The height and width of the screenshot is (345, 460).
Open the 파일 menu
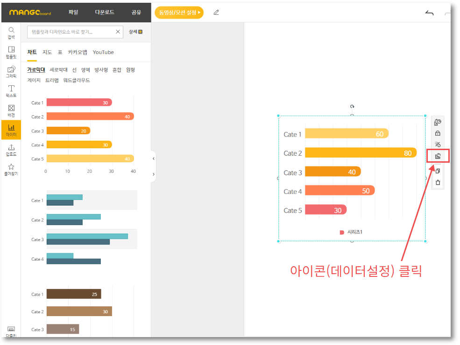[73, 12]
